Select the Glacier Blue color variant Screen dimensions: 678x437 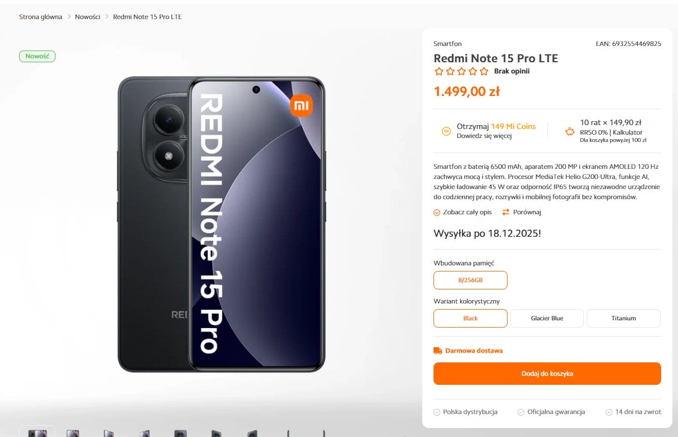click(x=547, y=318)
